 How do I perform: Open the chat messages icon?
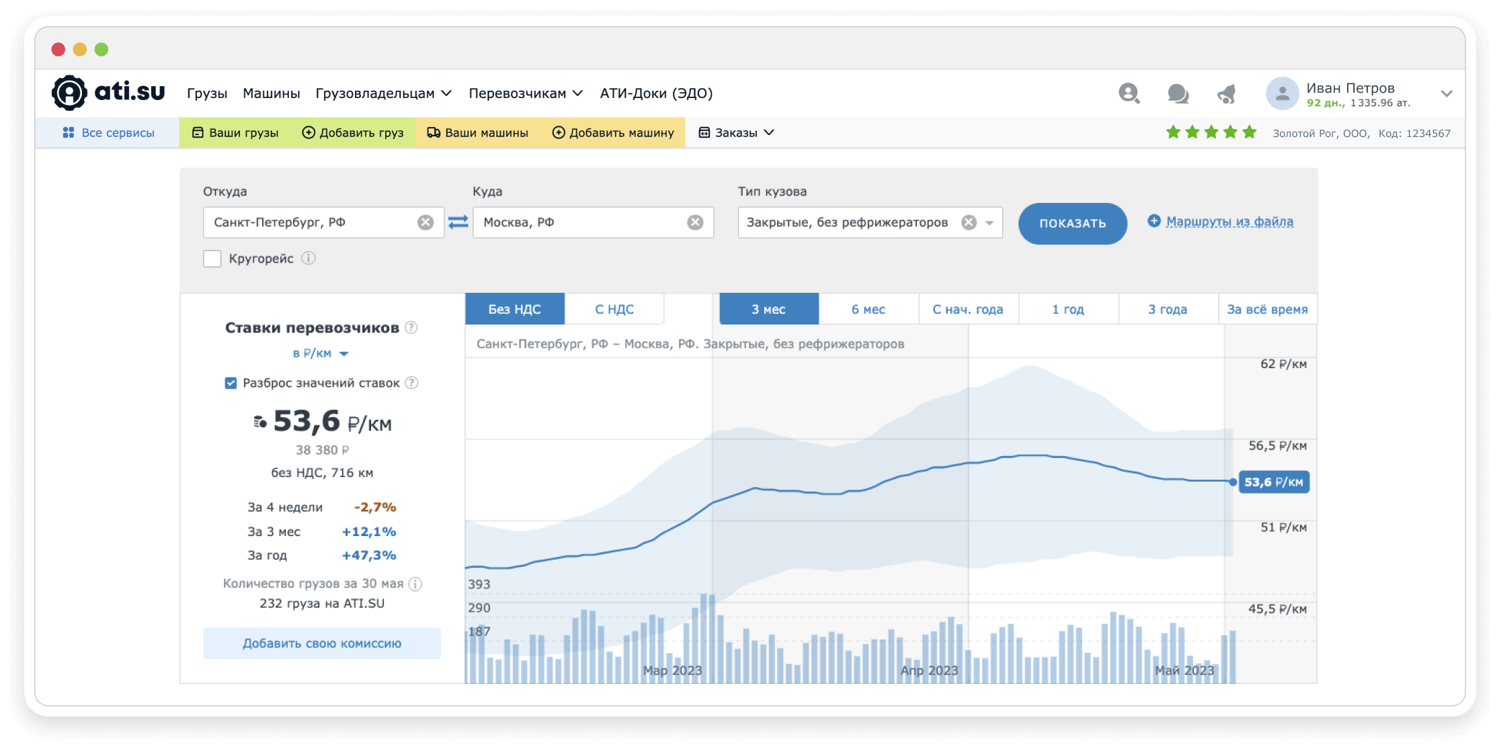pyautogui.click(x=1178, y=93)
